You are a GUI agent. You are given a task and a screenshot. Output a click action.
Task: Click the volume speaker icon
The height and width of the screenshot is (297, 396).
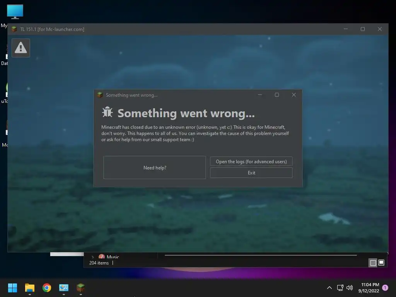pyautogui.click(x=350, y=288)
